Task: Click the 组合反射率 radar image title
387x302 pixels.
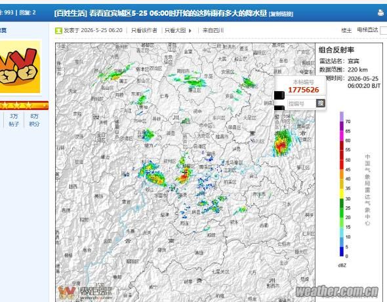Action: (336, 50)
